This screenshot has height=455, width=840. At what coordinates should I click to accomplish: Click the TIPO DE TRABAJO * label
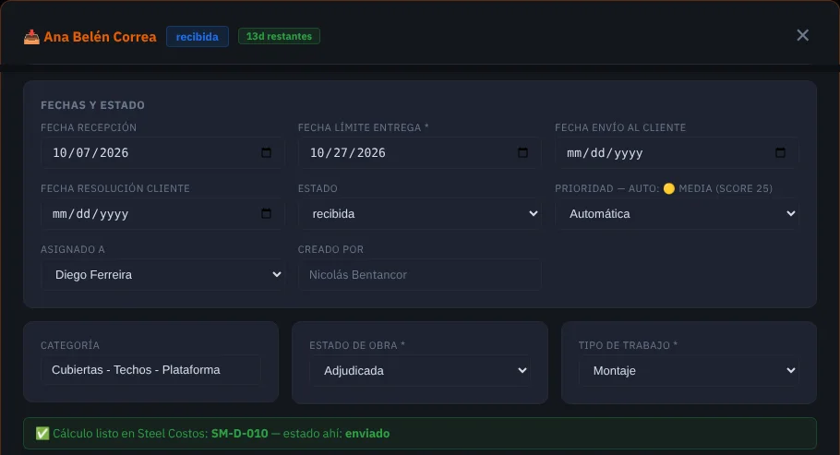(628, 346)
